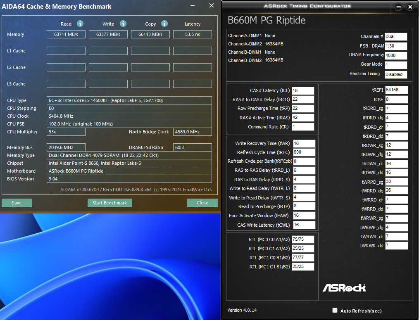Click the Copy info icon in AIDA64
Viewport: 419px width, 320px height.
coord(164,24)
